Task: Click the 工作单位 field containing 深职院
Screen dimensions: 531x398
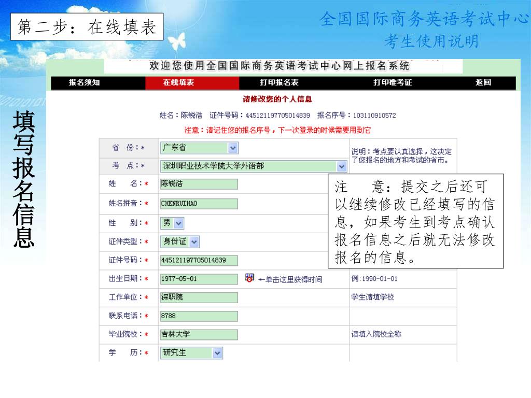Action: (x=199, y=297)
